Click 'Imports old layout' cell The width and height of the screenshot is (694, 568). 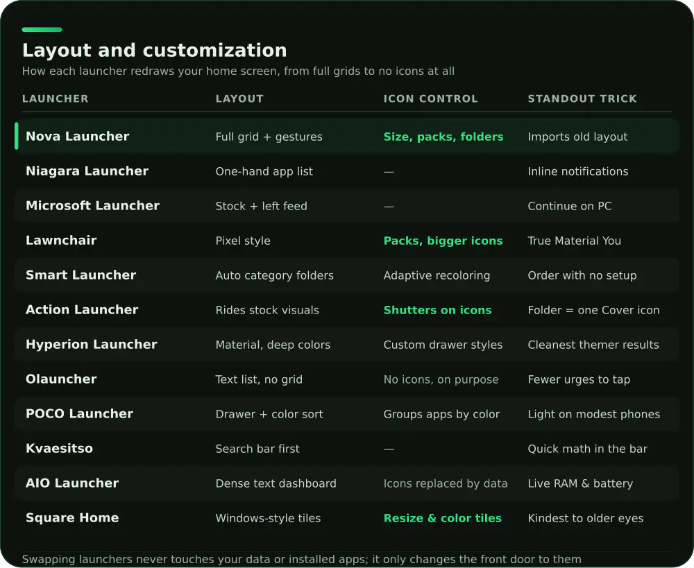tap(577, 137)
